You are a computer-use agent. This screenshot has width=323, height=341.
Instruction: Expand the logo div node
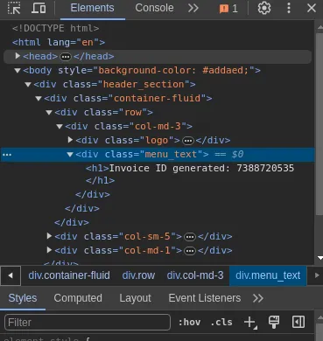click(70, 140)
